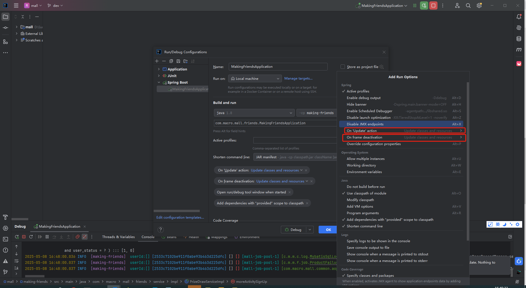Viewport: 526px width, 288px height.
Task: Click the main hamburger menu icon
Action: pyautogui.click(x=16, y=5)
